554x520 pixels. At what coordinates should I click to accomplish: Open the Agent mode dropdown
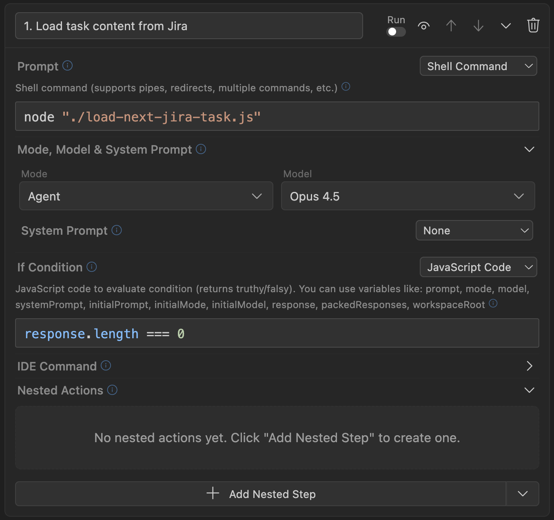(x=146, y=196)
